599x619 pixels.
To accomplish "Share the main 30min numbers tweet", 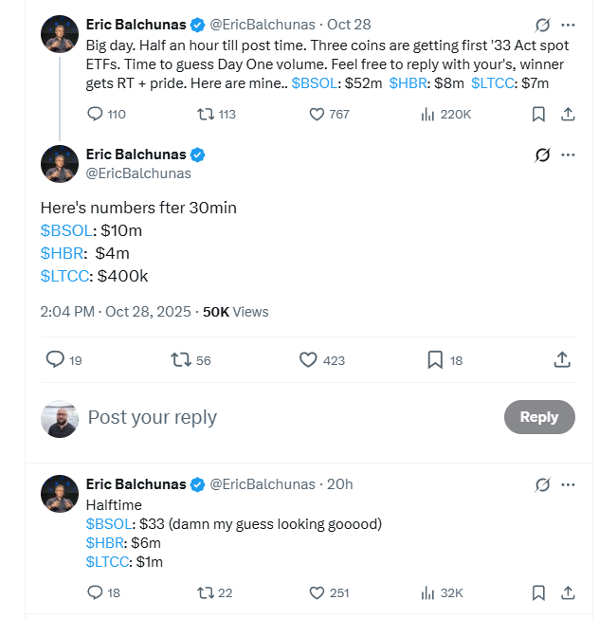I will pos(562,359).
